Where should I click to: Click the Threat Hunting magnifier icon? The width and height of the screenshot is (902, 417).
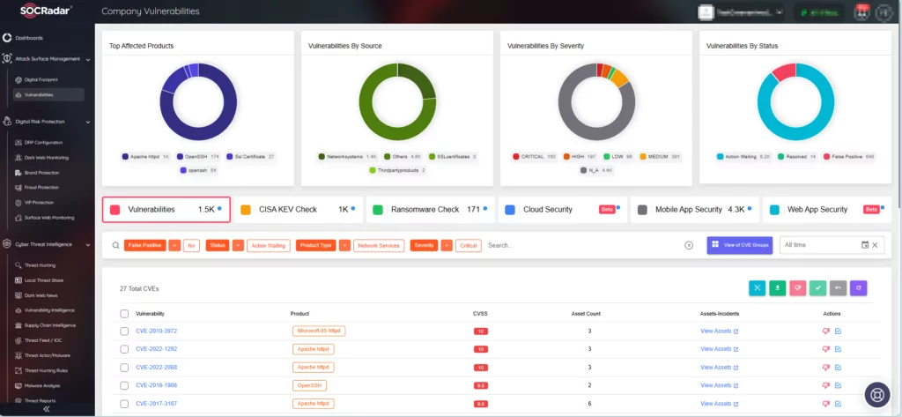pyautogui.click(x=19, y=265)
